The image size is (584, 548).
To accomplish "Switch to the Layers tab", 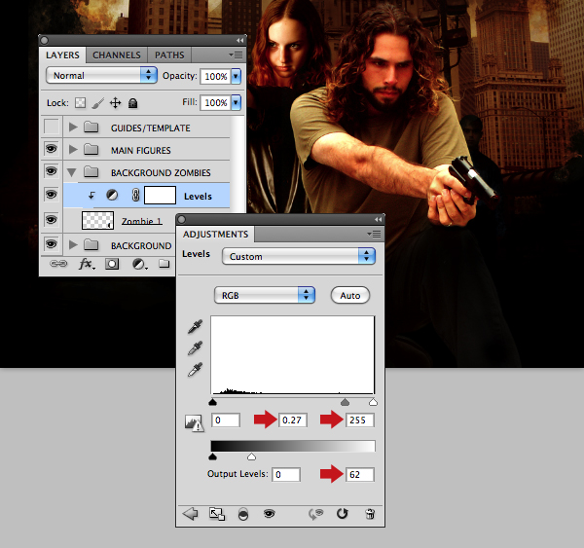I will (62, 55).
